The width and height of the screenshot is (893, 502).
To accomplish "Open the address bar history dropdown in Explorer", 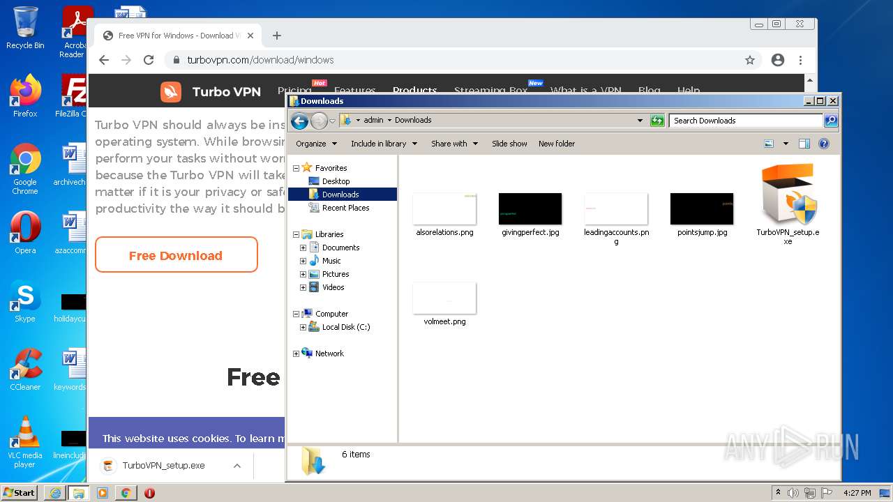I will [x=640, y=121].
